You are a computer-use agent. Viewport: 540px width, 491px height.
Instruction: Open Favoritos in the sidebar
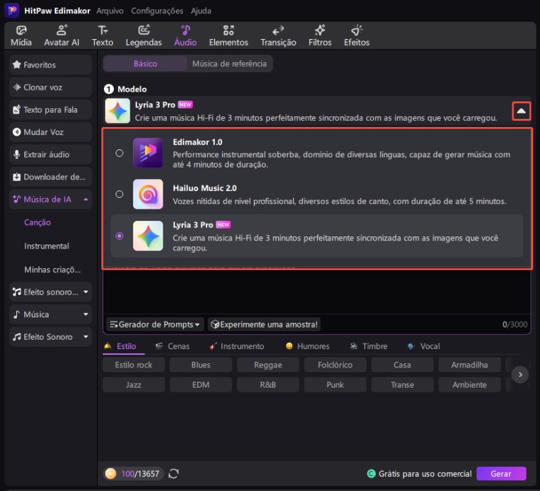[x=51, y=65]
